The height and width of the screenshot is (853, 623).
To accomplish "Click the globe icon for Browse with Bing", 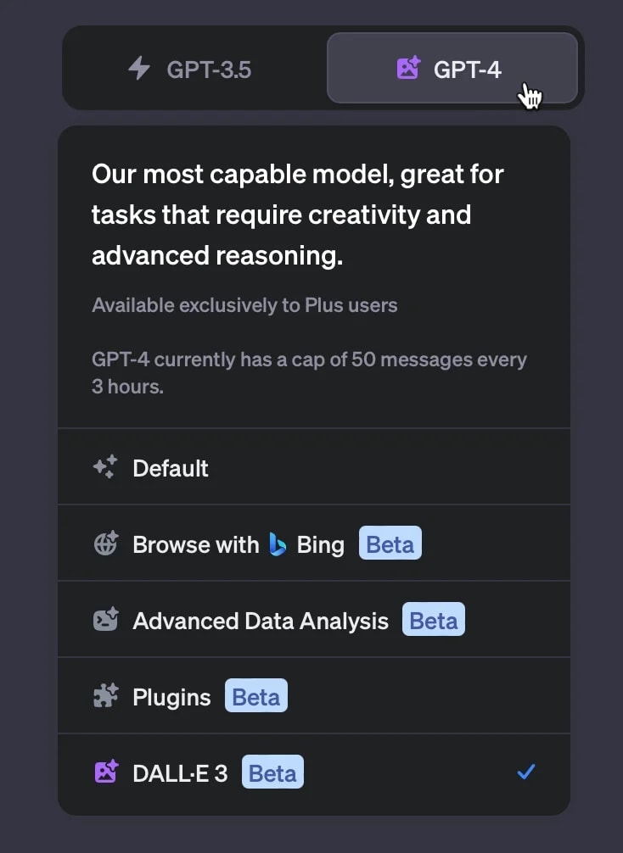I will [x=105, y=544].
